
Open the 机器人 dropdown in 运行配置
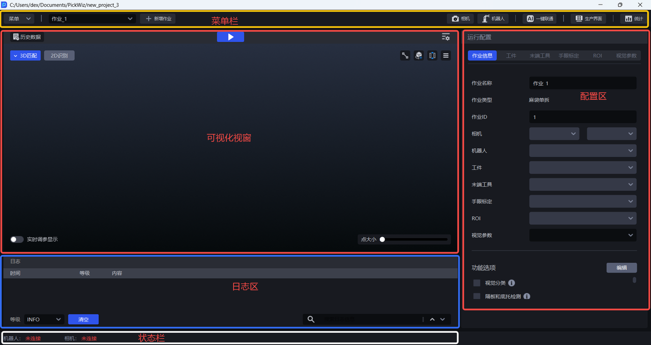coord(582,151)
